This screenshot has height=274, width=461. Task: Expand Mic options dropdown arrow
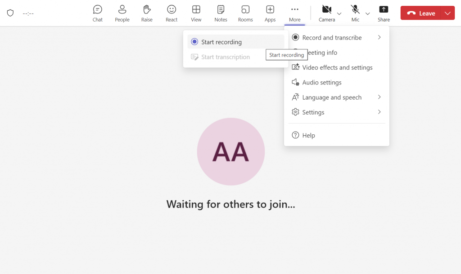click(x=368, y=13)
